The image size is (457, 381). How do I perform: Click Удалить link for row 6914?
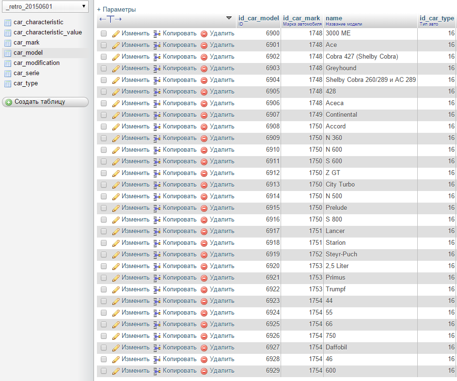[x=222, y=196]
